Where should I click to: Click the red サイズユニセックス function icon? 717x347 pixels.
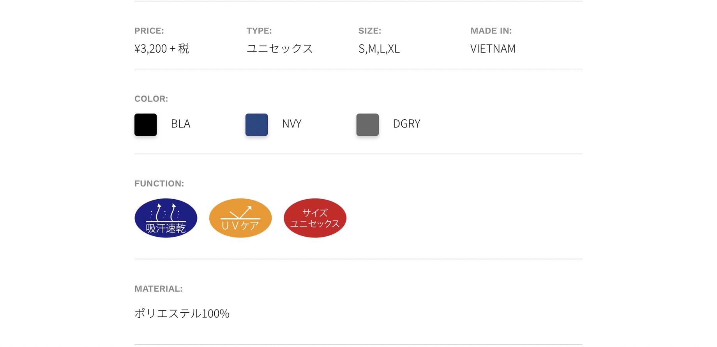315,218
